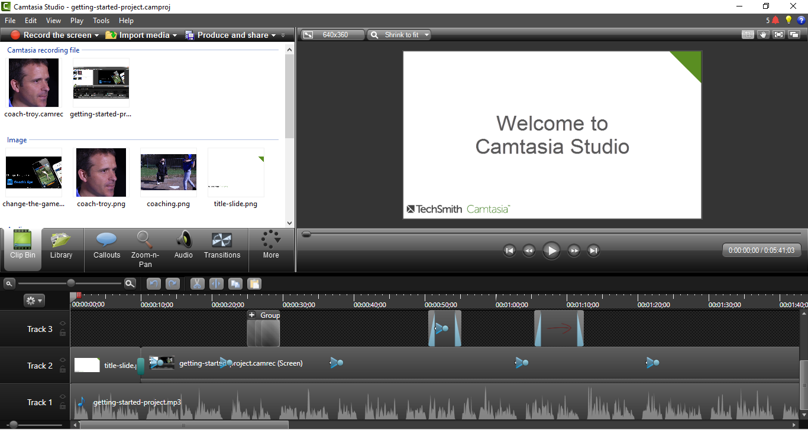Open toolbar options chevron after Produce and share

[x=283, y=35]
